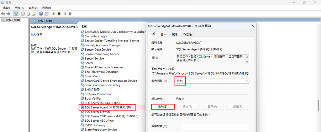The width and height of the screenshot is (321, 132).
Task: Click the 啟動 link in left details pane
Action: coord(34,35)
